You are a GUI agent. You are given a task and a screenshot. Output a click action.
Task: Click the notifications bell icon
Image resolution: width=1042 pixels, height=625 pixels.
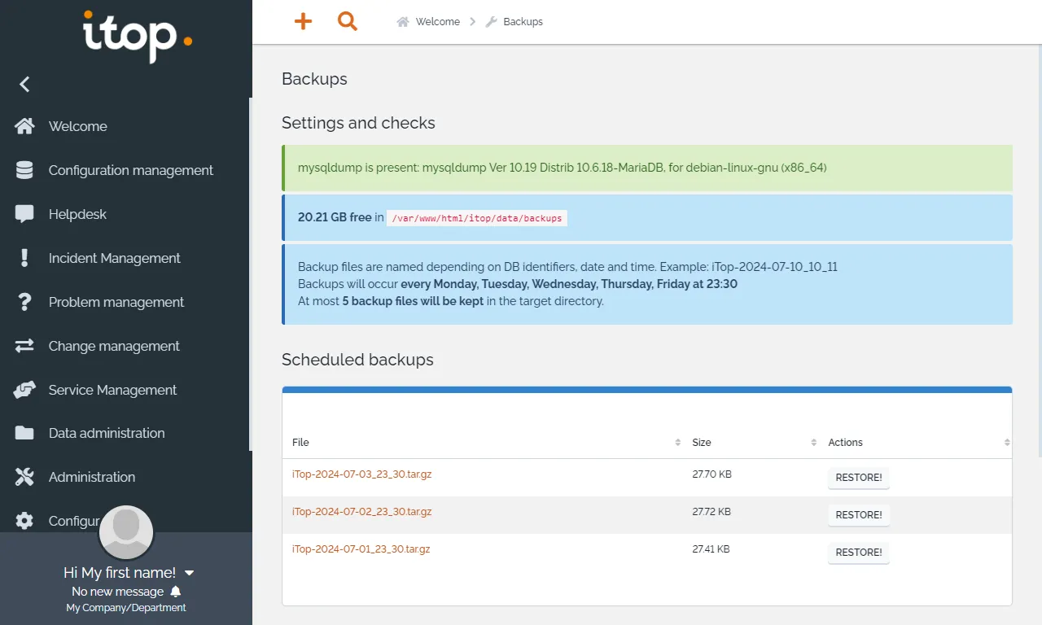[176, 592]
